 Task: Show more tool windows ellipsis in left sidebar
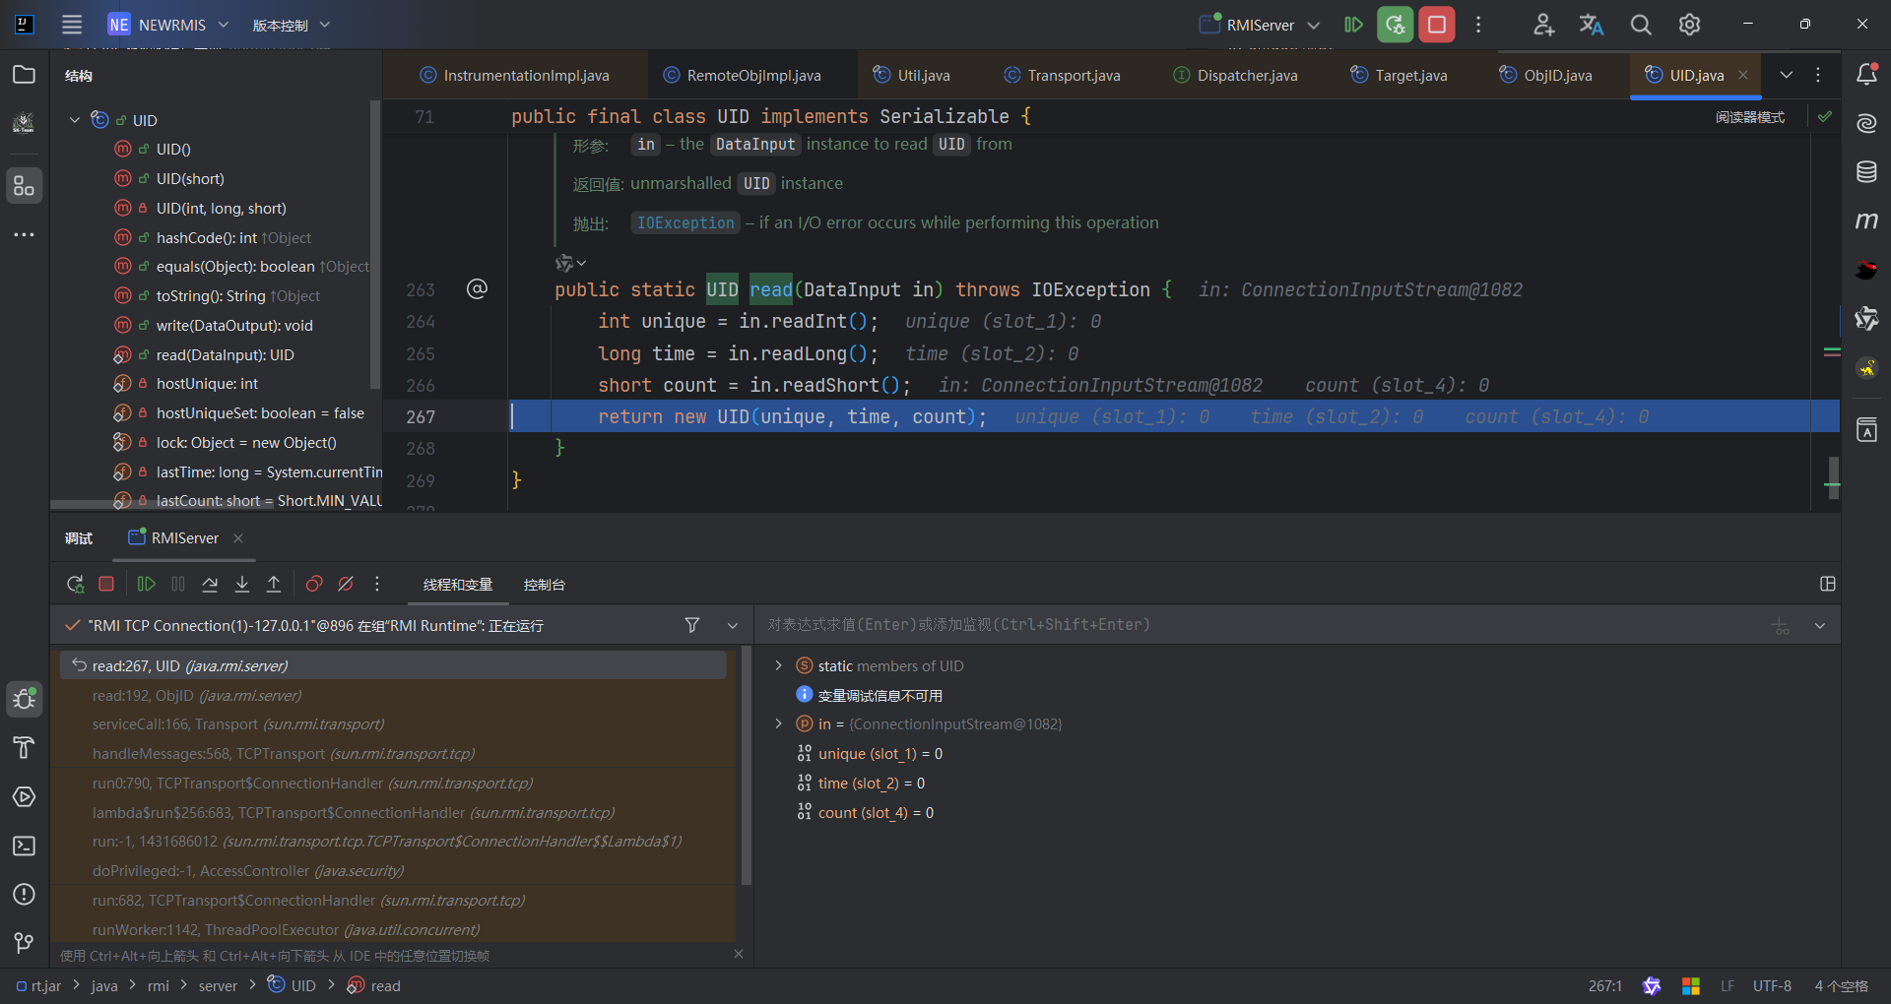[x=25, y=234]
